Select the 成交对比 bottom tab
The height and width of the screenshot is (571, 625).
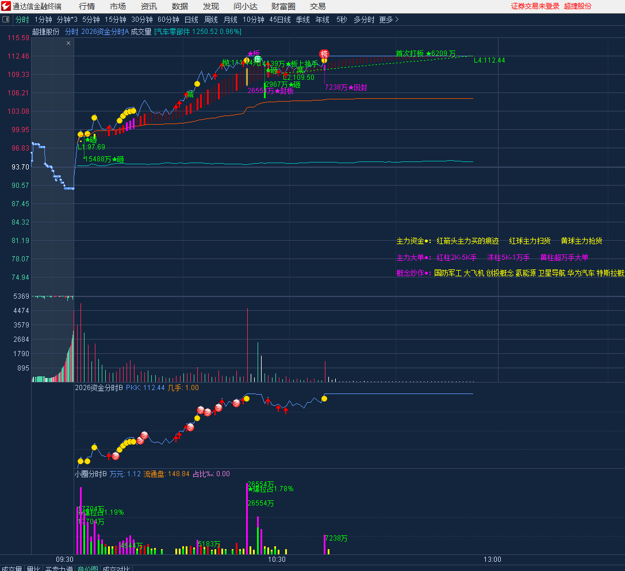[x=117, y=568]
